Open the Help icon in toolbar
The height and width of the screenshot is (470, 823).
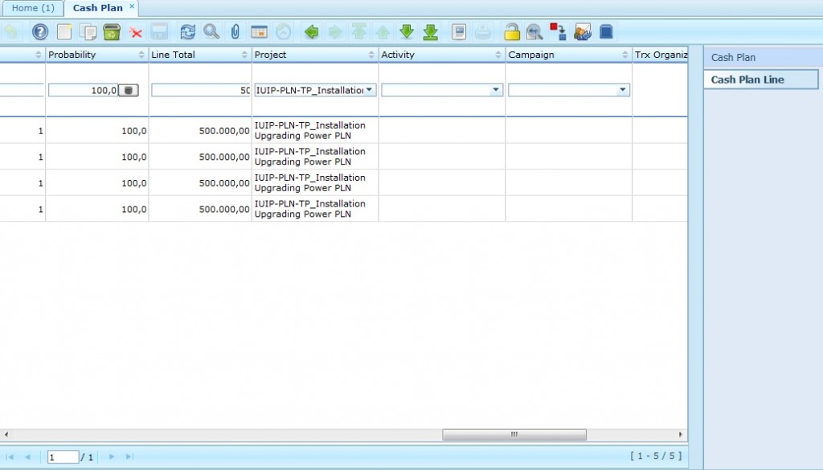pos(39,32)
